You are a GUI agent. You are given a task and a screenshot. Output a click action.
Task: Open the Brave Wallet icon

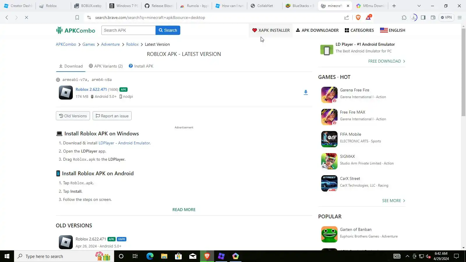pos(433,17)
